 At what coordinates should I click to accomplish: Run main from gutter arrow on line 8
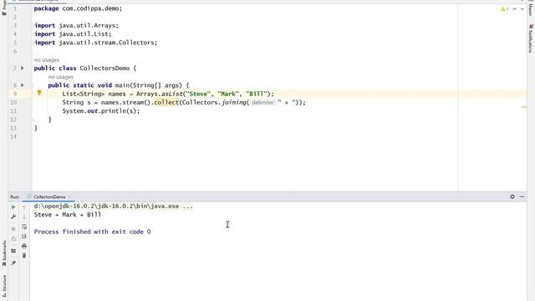click(x=23, y=85)
